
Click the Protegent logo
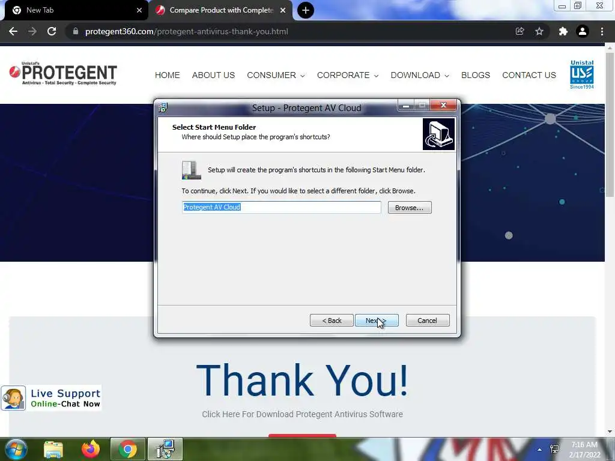tap(63, 73)
